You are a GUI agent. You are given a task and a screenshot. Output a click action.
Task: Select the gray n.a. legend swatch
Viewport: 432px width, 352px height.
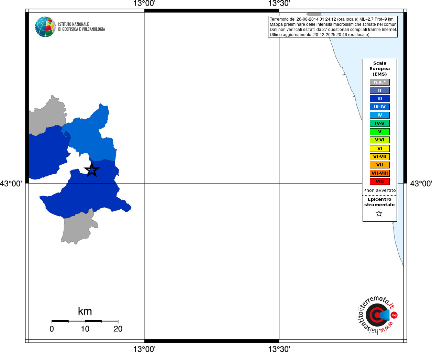click(380, 82)
